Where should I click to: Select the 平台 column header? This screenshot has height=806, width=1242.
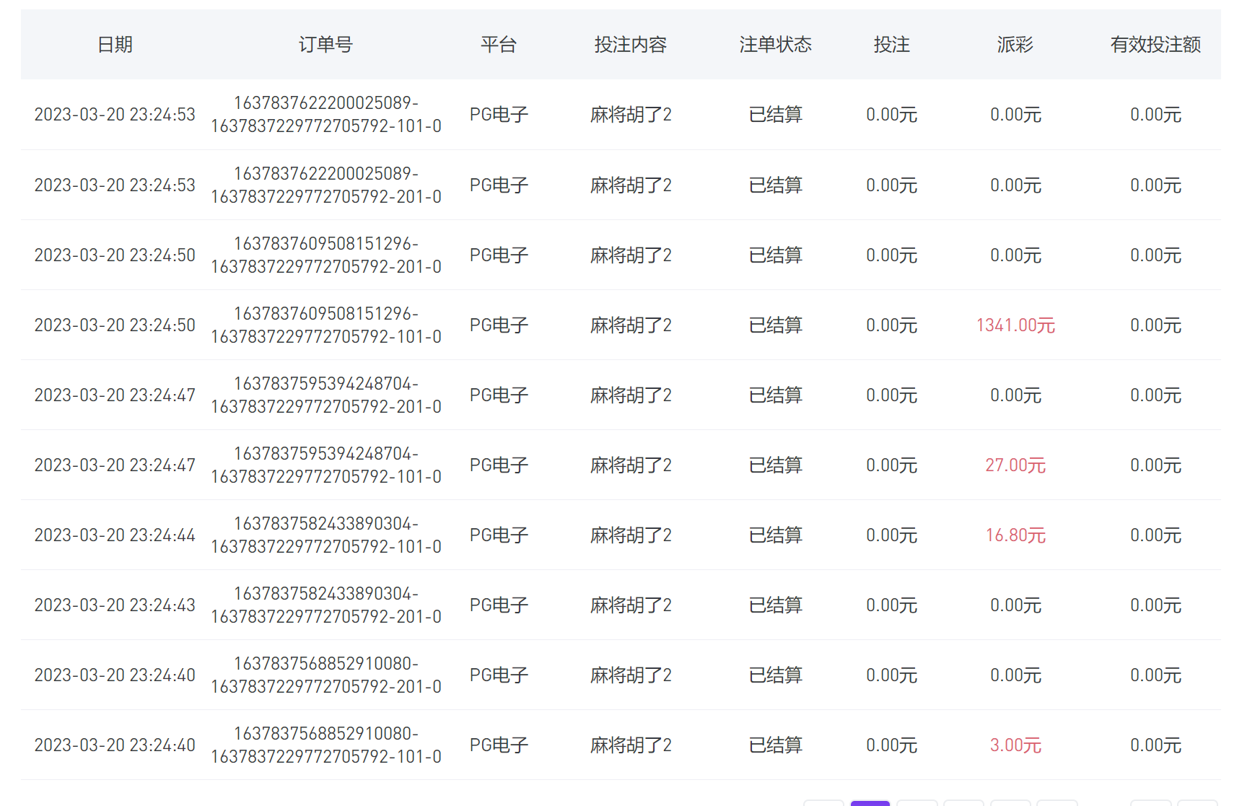(x=499, y=45)
